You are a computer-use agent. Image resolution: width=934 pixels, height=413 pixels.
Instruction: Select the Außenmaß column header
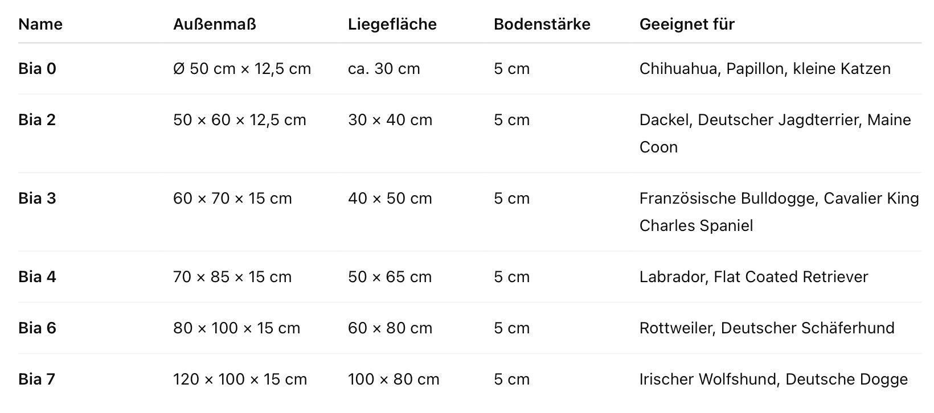coord(215,24)
